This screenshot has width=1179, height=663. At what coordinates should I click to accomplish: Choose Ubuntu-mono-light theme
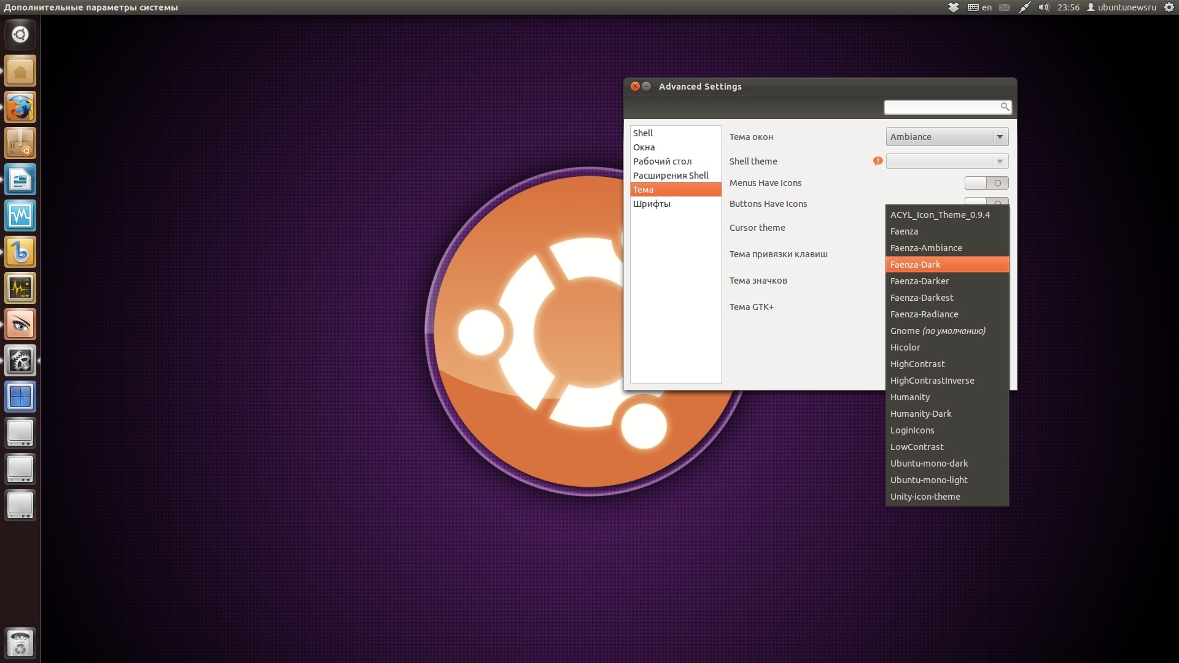point(947,480)
